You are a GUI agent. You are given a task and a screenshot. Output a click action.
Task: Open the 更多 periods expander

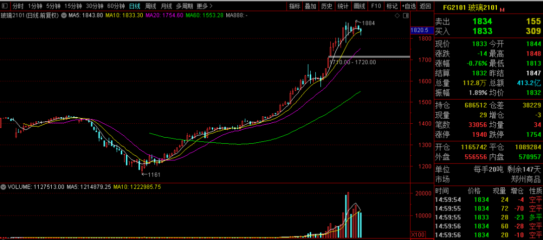pyautogui.click(x=204, y=6)
